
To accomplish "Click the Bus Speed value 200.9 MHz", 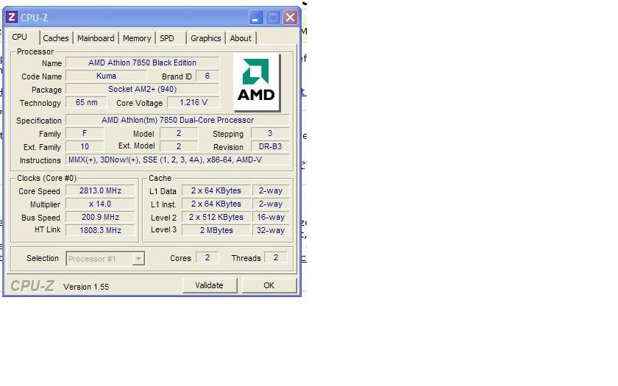I will (x=100, y=217).
